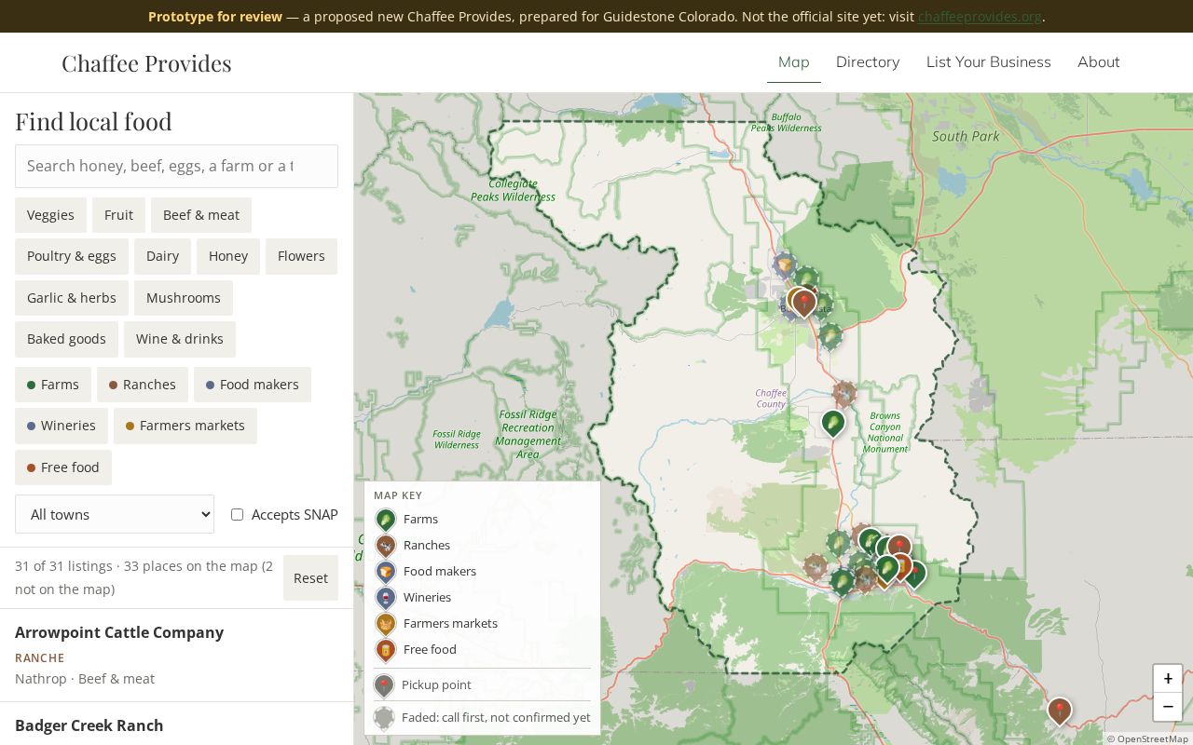Select the faded farm marker southeast of Buena Vista
Viewport: 1193px width, 745px height.
coord(830,336)
